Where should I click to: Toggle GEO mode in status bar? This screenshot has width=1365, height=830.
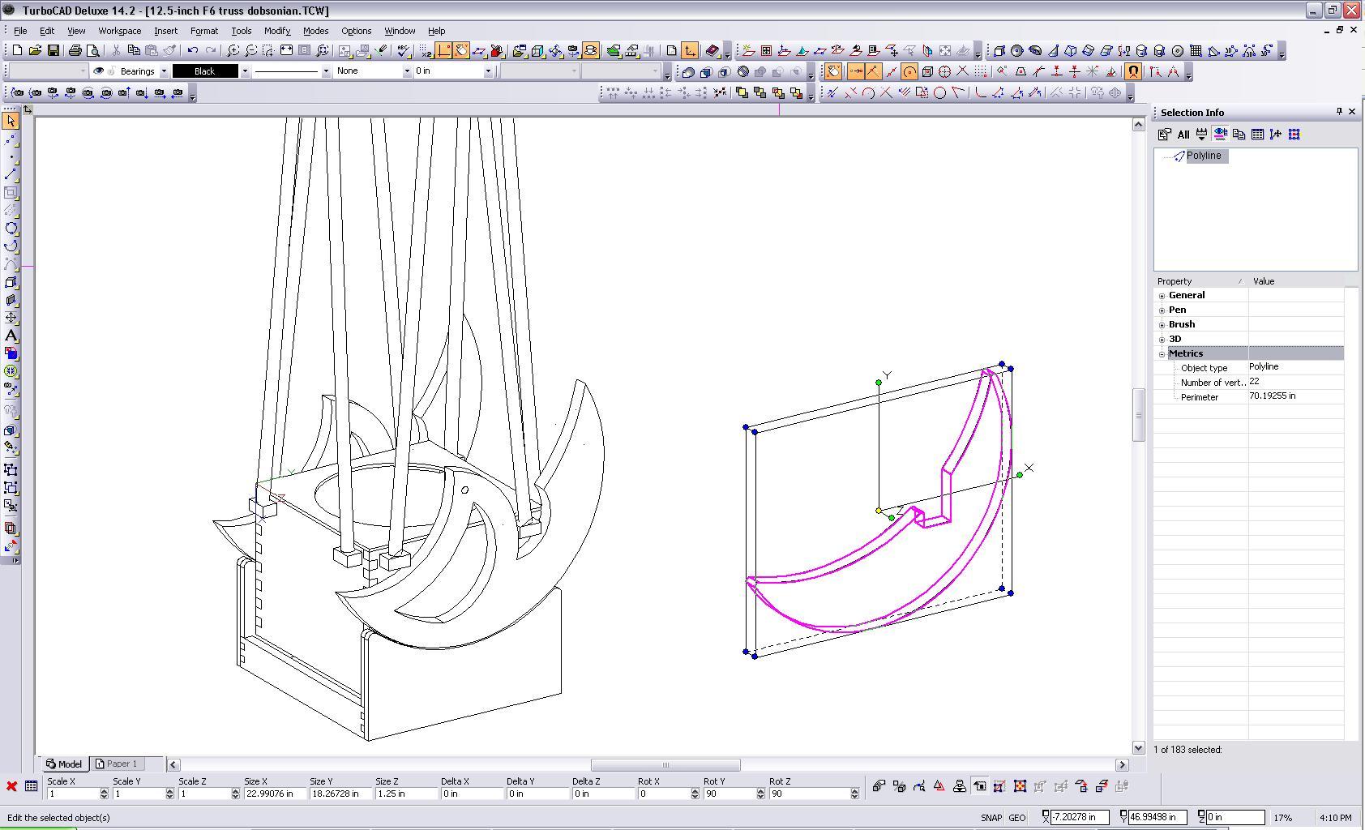click(x=1016, y=817)
